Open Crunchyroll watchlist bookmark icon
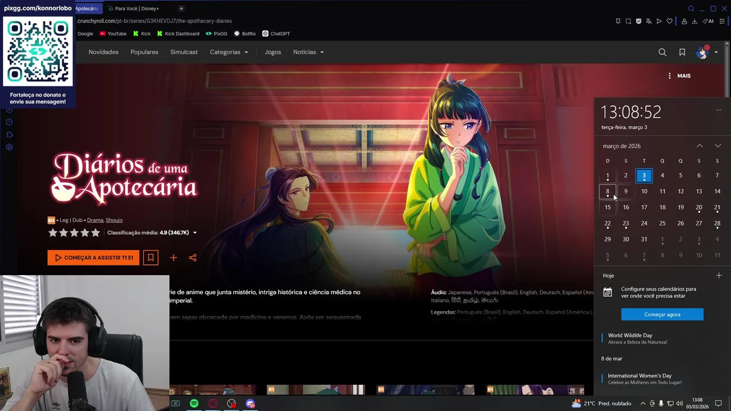Image resolution: width=731 pixels, height=411 pixels. [x=682, y=52]
